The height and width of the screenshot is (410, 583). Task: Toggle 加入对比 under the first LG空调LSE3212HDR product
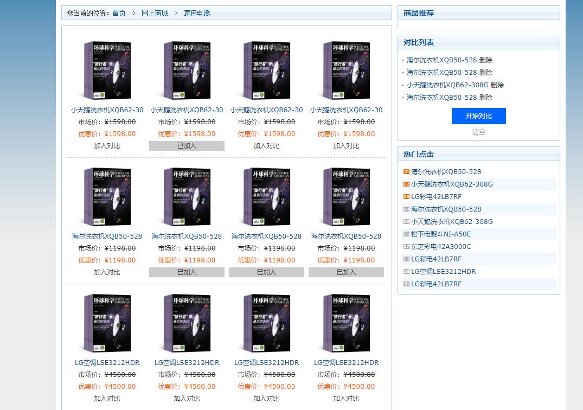pos(107,399)
